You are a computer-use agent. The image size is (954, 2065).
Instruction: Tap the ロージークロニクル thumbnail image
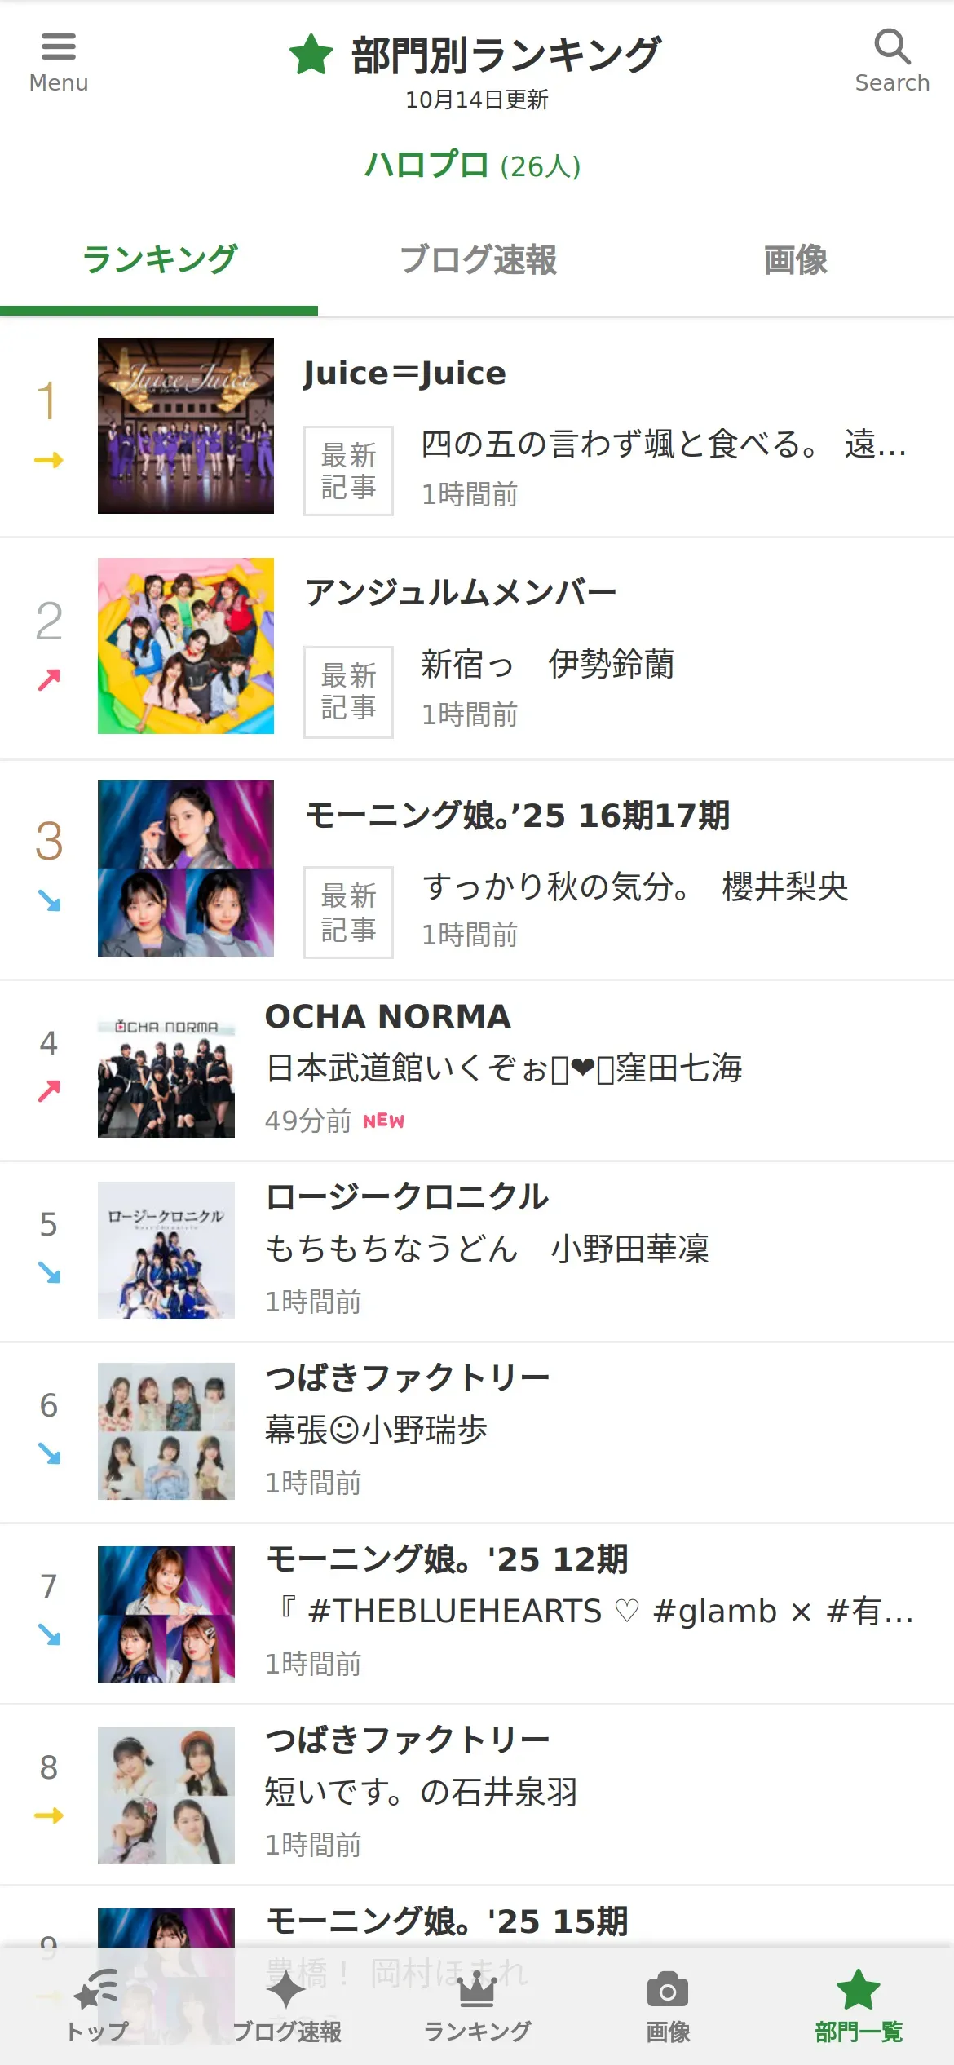pyautogui.click(x=166, y=1250)
